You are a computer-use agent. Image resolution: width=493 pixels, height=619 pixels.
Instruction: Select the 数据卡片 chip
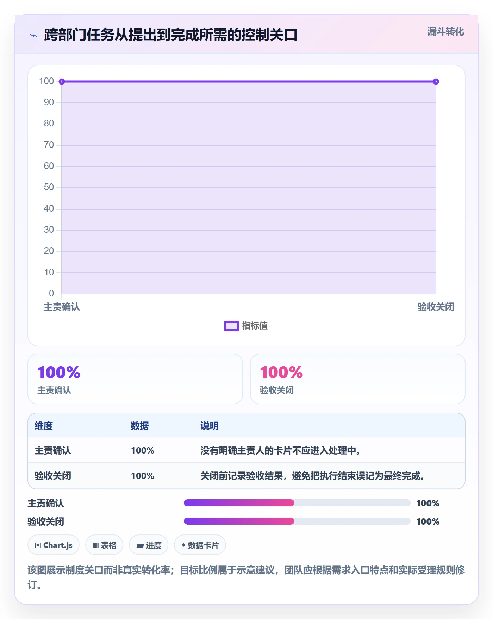200,545
